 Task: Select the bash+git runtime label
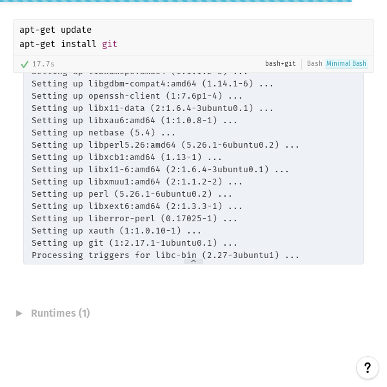tap(280, 64)
